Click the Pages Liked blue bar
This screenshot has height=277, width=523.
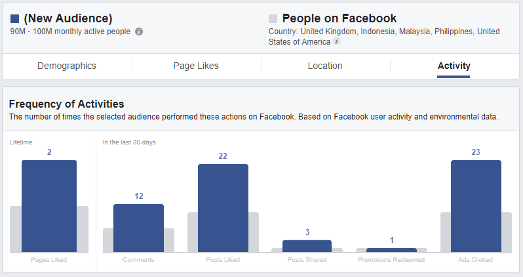tap(49, 206)
